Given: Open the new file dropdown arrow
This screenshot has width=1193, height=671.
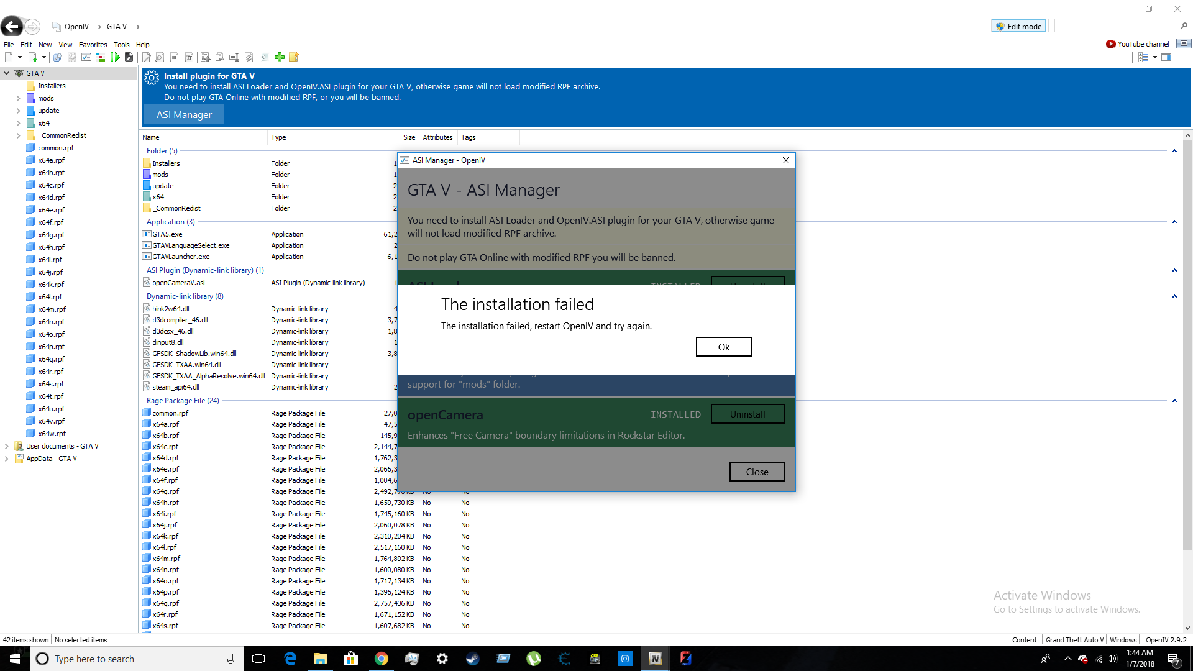Looking at the screenshot, I should coord(21,57).
